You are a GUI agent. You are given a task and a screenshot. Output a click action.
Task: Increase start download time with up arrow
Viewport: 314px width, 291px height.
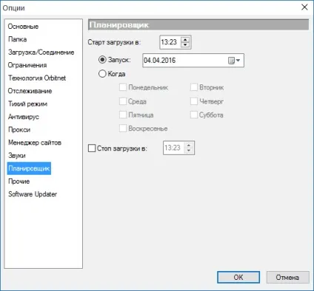coord(185,39)
